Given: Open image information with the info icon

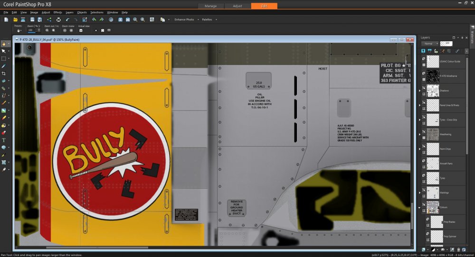Looking at the screenshot, I should [111, 19].
